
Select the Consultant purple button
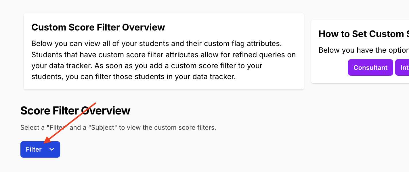coord(370,68)
